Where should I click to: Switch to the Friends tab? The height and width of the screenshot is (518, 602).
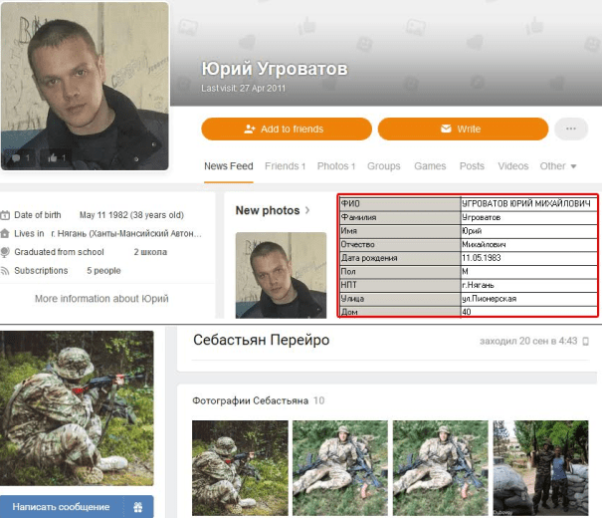[285, 166]
